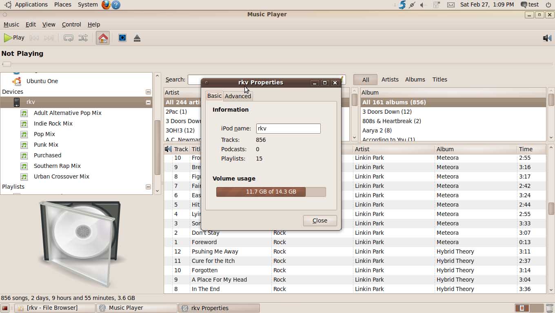The image size is (555, 313).
Task: Select the Punk Mix playlist
Action: [46, 145]
